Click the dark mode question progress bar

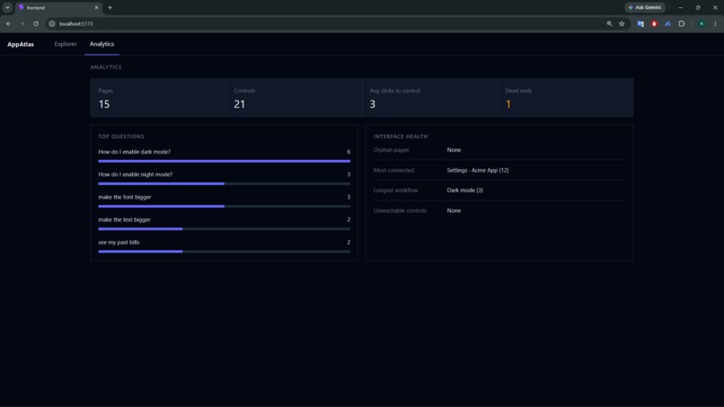224,161
